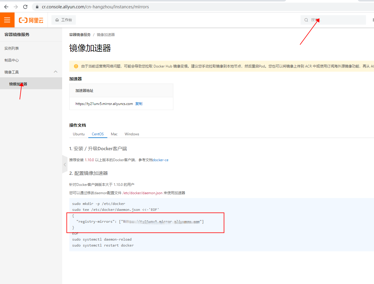Switch to the Windows tab
Image resolution: width=374 pixels, height=284 pixels.
point(132,134)
